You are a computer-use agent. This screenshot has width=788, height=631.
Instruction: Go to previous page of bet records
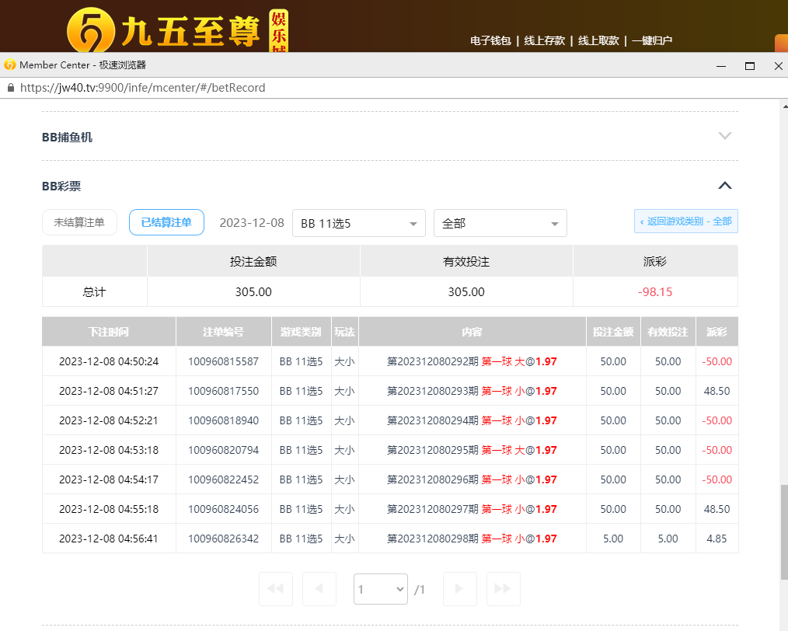pyautogui.click(x=319, y=589)
